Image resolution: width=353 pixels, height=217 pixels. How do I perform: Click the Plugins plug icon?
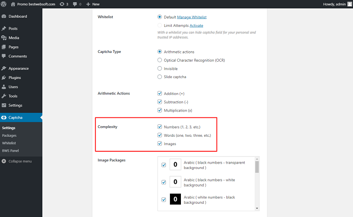pyautogui.click(x=4, y=78)
